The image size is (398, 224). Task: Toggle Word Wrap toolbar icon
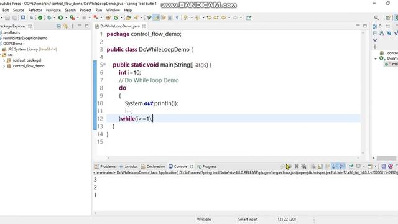163,17
